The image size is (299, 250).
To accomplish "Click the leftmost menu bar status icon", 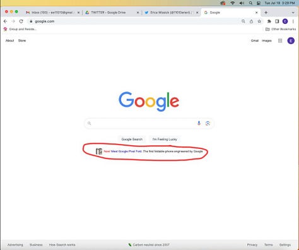I will [223, 3].
